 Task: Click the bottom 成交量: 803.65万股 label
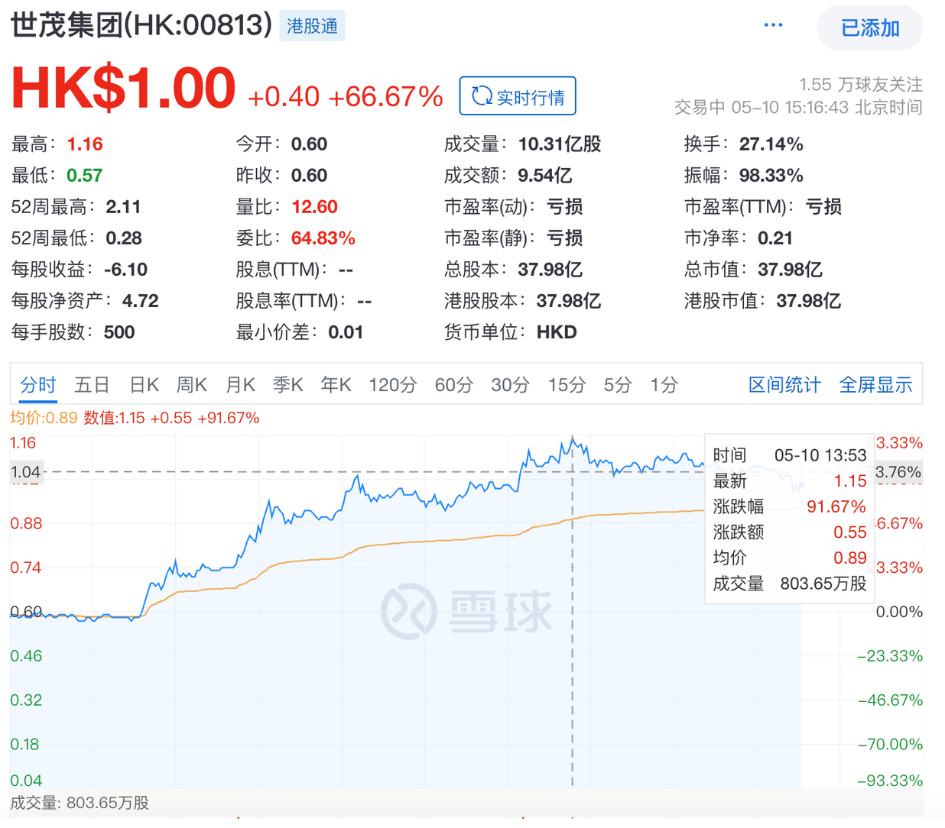click(80, 803)
